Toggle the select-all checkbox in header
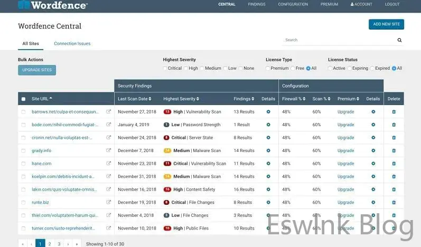Viewport: 421px width, 247px height. (x=23, y=99)
